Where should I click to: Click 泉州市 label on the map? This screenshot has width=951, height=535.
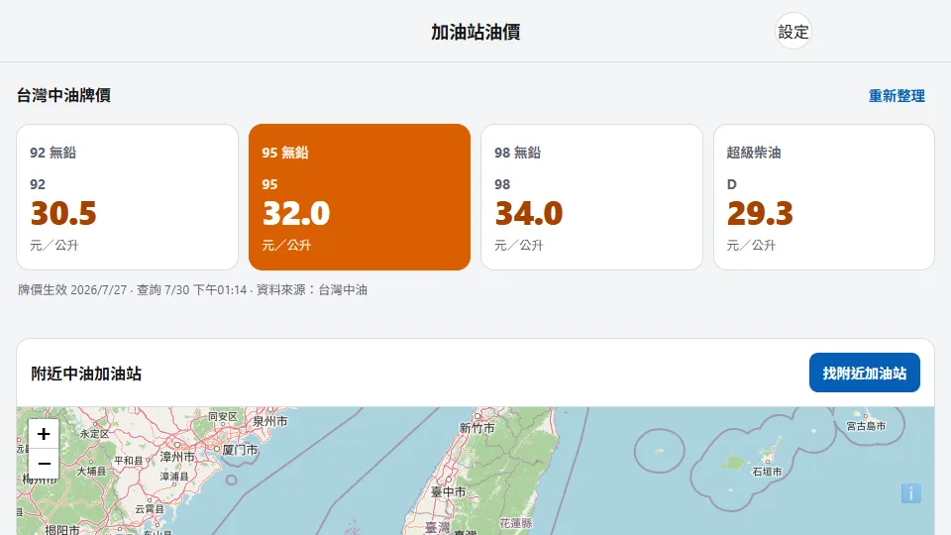click(270, 420)
